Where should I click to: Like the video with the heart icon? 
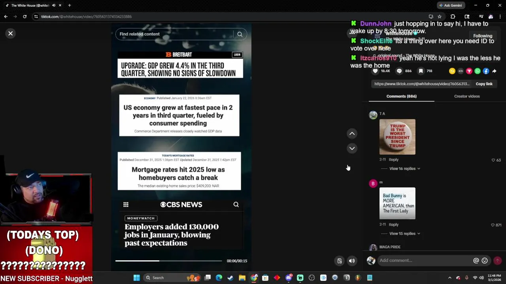click(375, 71)
